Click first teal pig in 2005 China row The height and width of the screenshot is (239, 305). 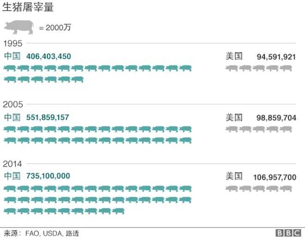[x=10, y=129]
